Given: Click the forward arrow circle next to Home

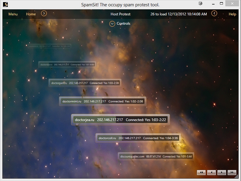Looking at the screenshot, I should click(44, 13).
